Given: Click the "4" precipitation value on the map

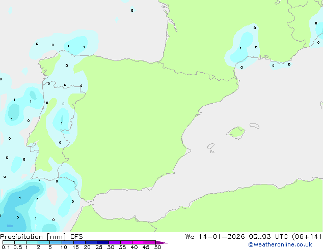Looking at the screenshot, I should [x=20, y=198].
